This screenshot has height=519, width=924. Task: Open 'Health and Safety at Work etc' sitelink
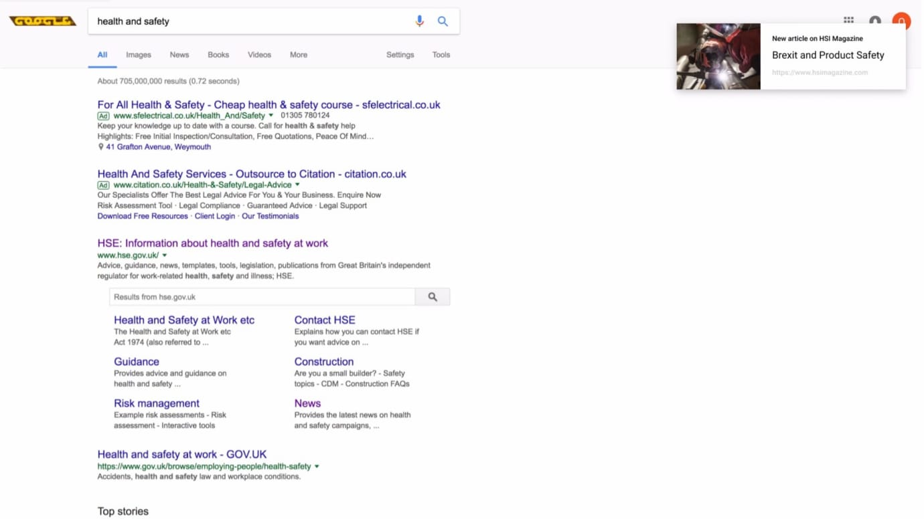pos(184,320)
